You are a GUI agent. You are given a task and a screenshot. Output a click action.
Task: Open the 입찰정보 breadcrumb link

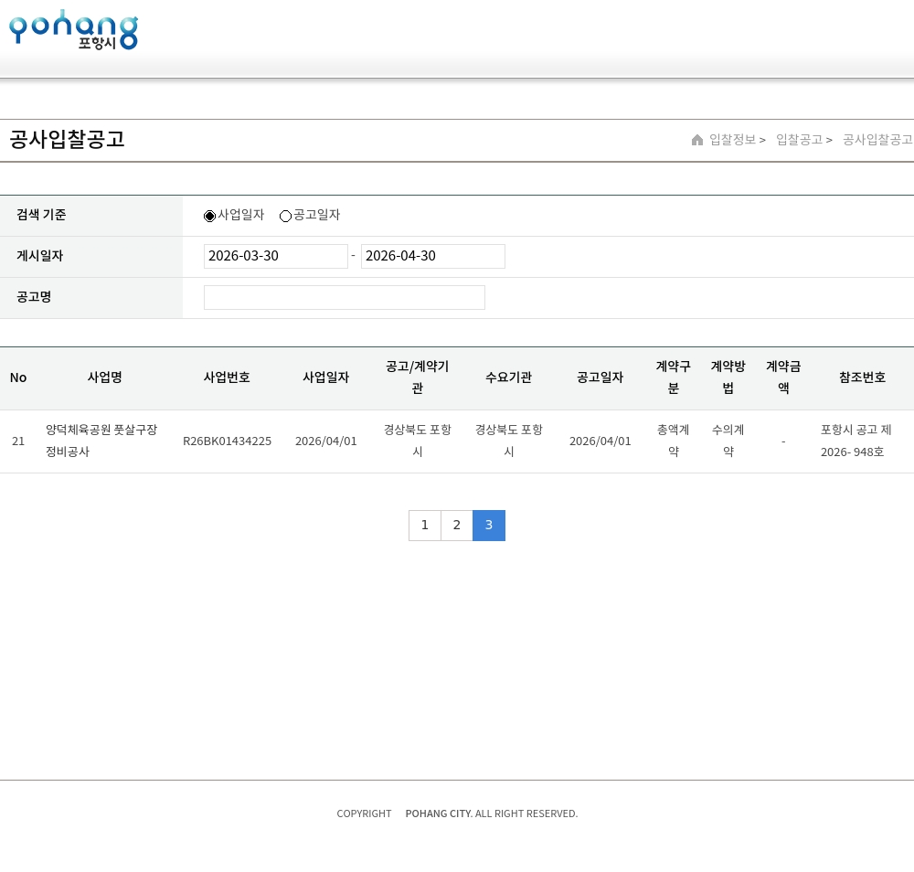[x=732, y=140]
